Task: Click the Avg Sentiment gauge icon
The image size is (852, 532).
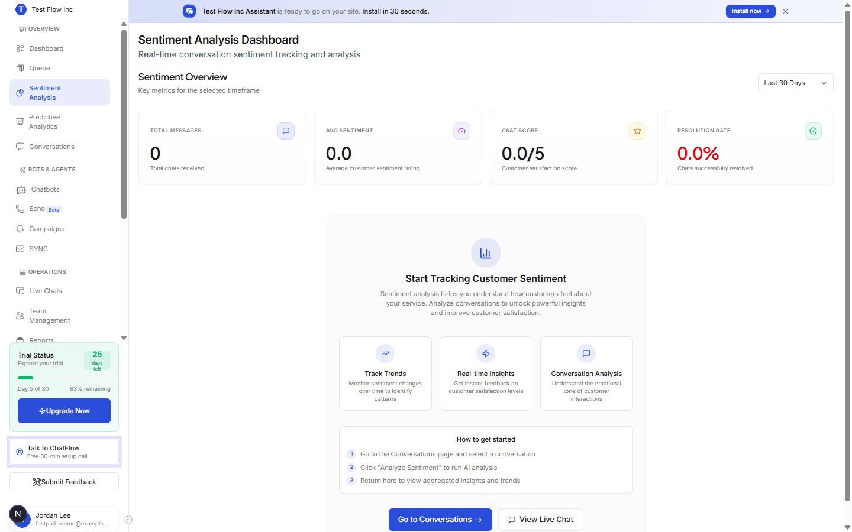Action: [x=461, y=131]
